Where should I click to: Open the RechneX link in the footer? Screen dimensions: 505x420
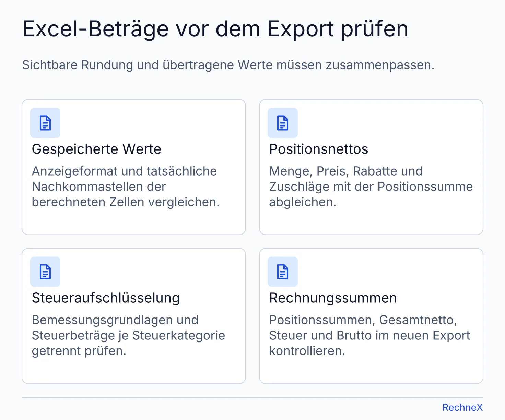click(462, 407)
